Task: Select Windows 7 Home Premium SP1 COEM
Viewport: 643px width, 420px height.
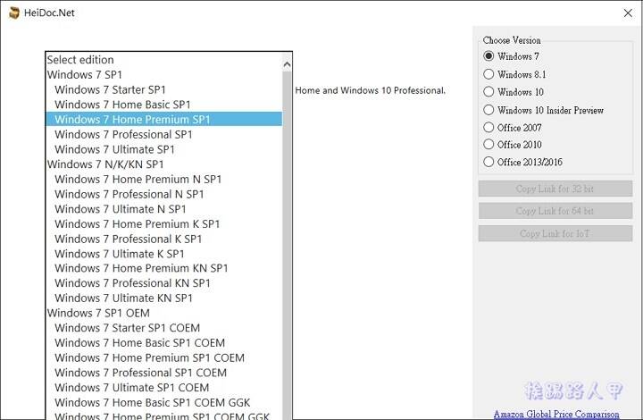Action: [x=164, y=357]
